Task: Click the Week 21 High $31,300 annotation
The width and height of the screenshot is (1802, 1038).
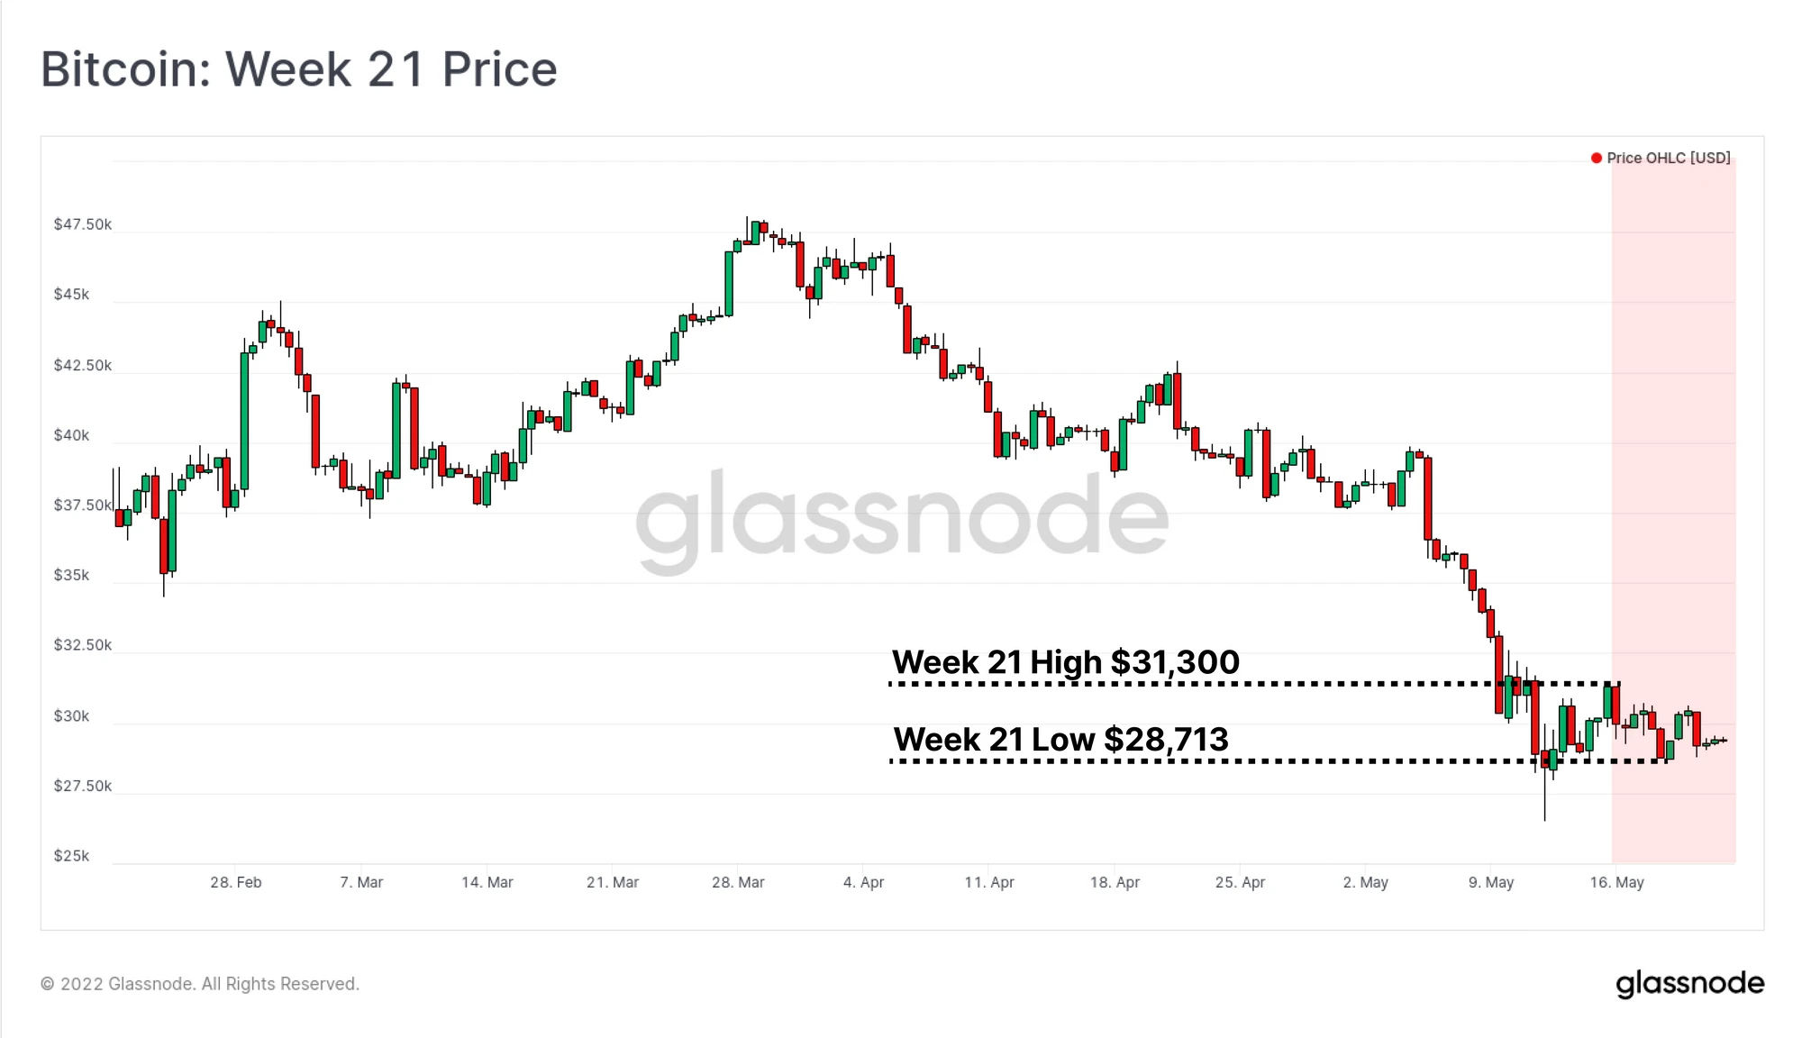Action: pyautogui.click(x=1066, y=662)
